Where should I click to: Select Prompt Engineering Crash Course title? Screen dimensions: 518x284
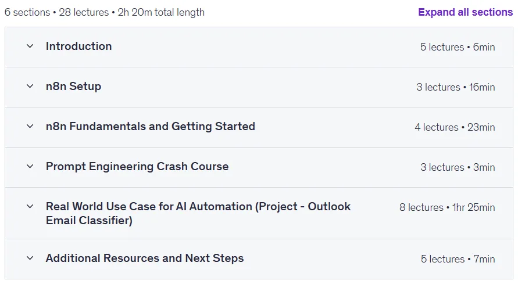(137, 167)
